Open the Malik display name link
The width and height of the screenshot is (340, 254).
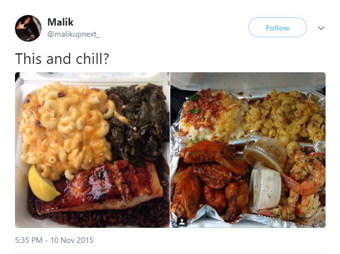coord(60,22)
